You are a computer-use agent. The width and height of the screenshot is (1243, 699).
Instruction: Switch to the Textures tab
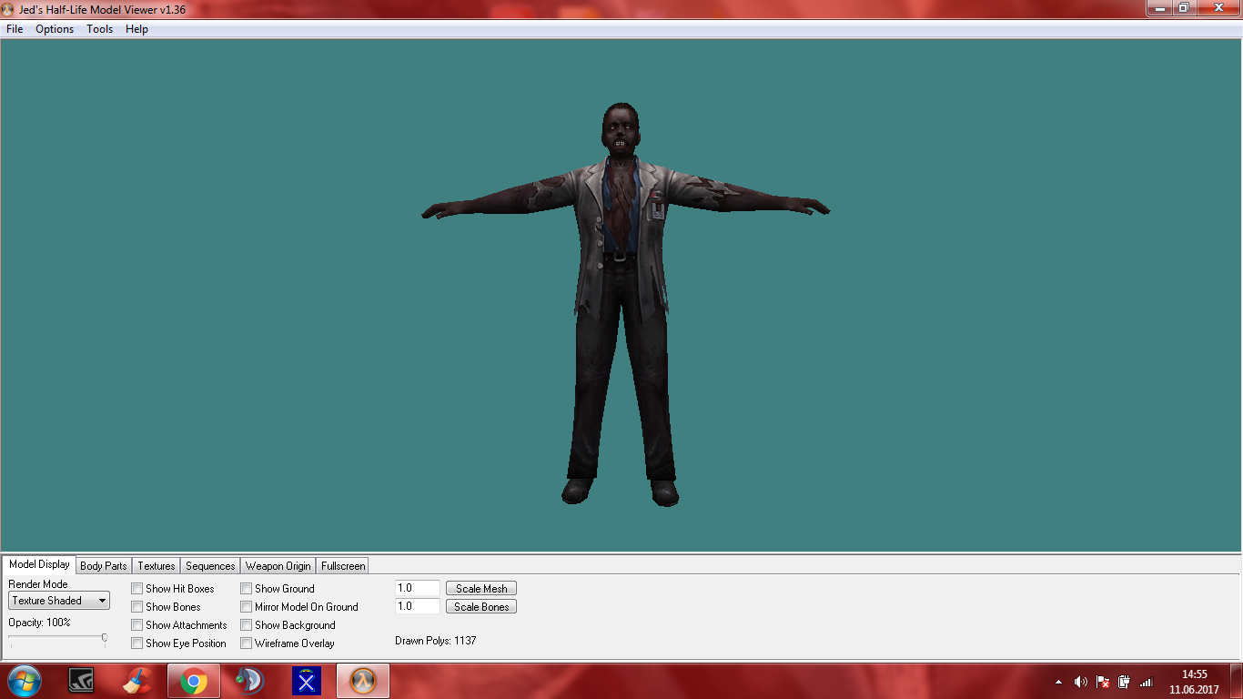pyautogui.click(x=157, y=566)
